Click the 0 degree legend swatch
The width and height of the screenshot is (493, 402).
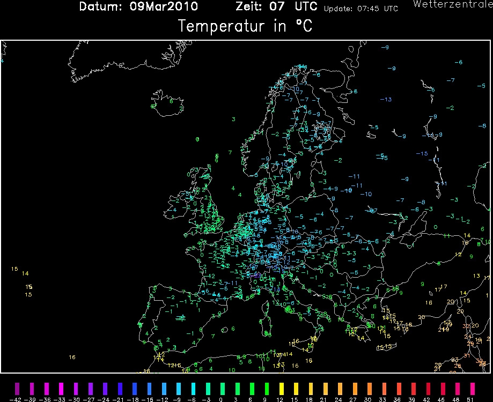point(223,389)
